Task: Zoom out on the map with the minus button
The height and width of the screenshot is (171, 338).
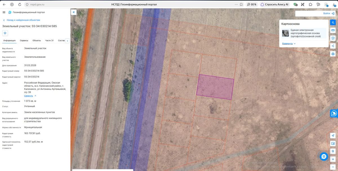Action: 333,167
